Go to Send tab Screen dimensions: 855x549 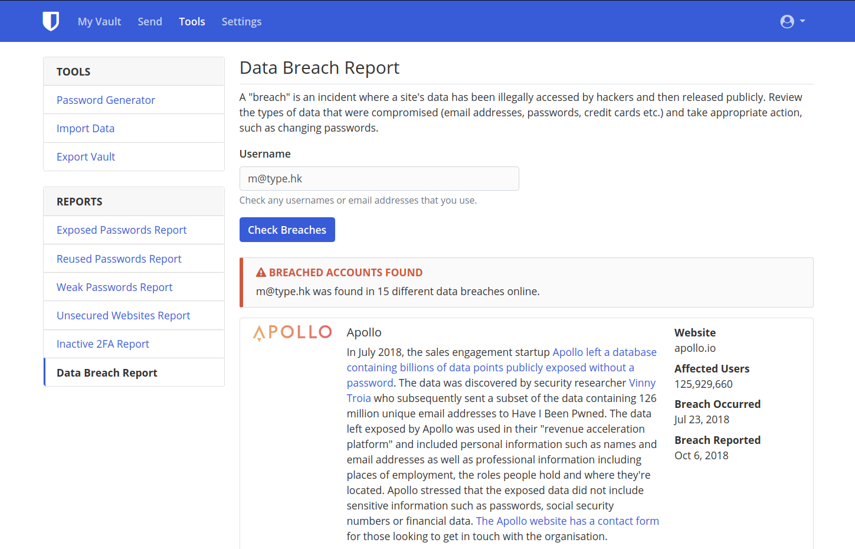[x=150, y=21]
